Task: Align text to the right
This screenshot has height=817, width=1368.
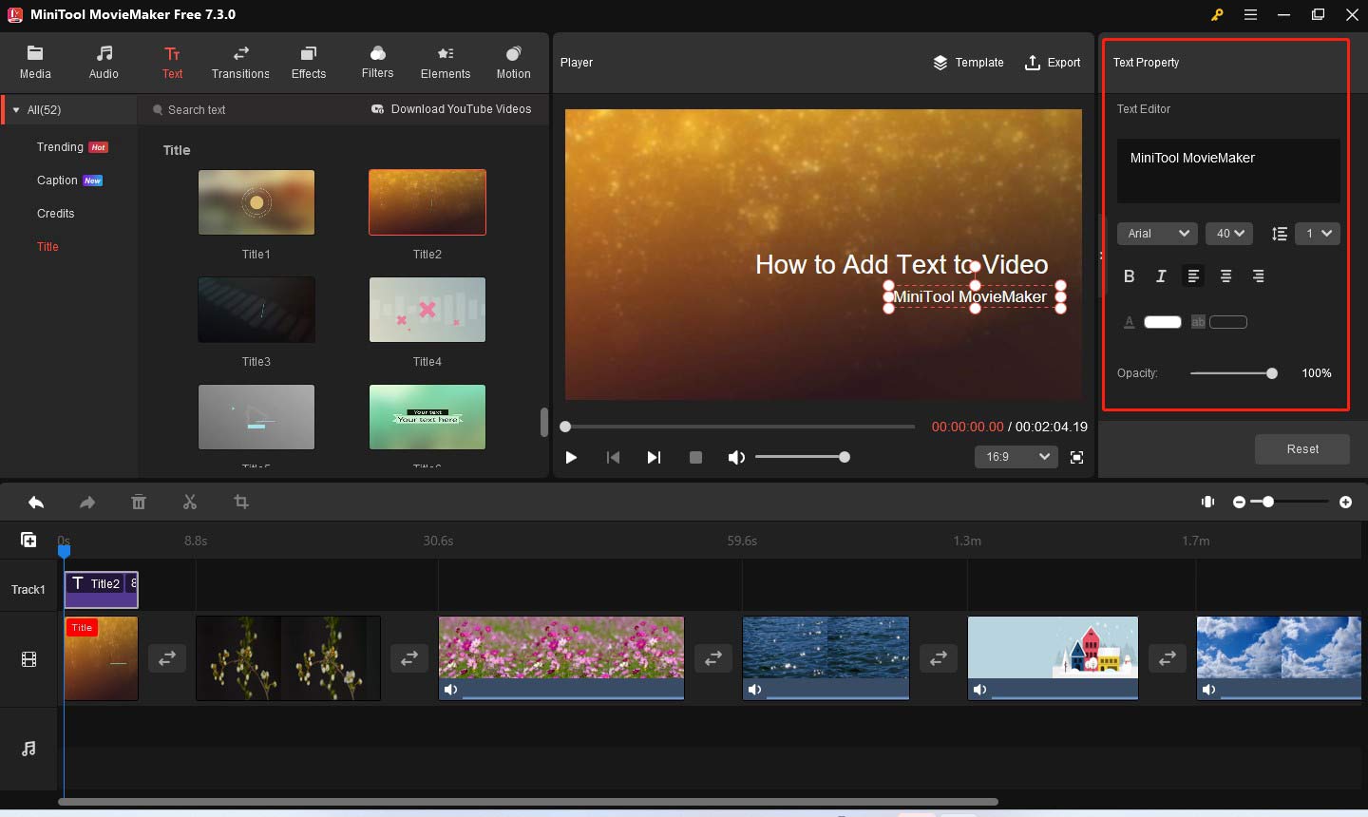Action: pos(1258,276)
